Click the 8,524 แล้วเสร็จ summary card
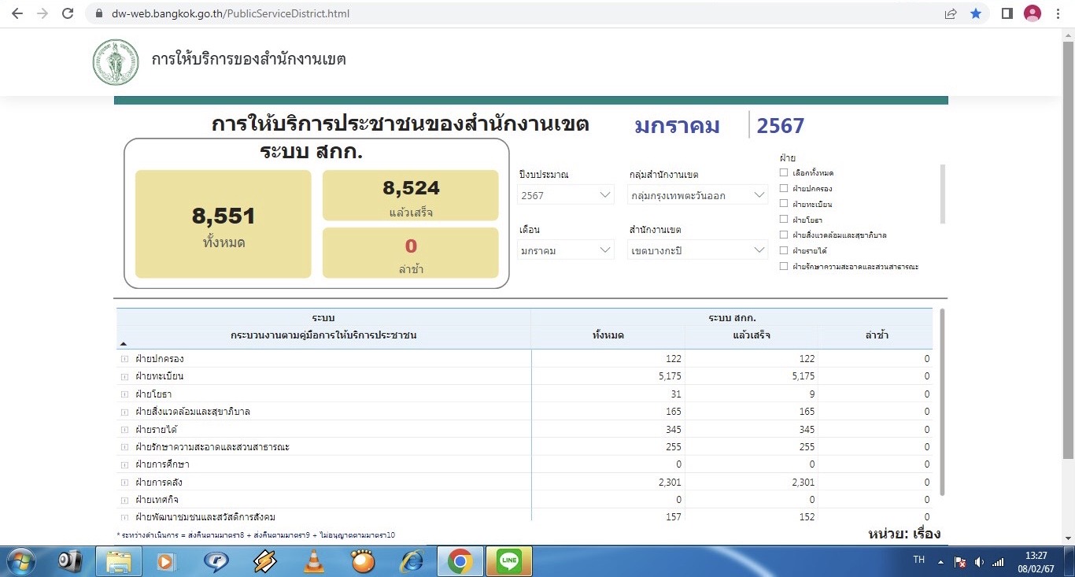This screenshot has height=577, width=1075. click(x=410, y=195)
